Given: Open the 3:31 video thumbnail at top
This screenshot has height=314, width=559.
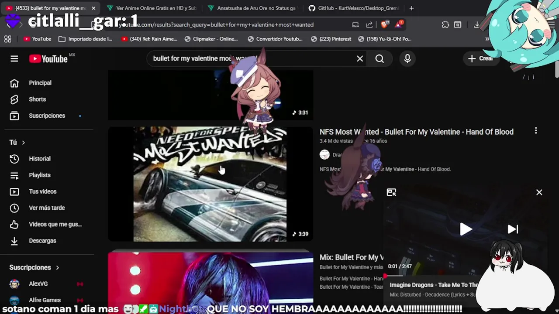Looking at the screenshot, I should [x=210, y=95].
